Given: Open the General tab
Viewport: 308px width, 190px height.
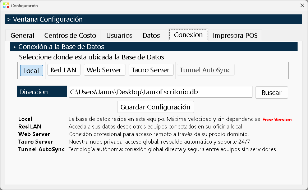Looking at the screenshot, I should tap(22, 35).
